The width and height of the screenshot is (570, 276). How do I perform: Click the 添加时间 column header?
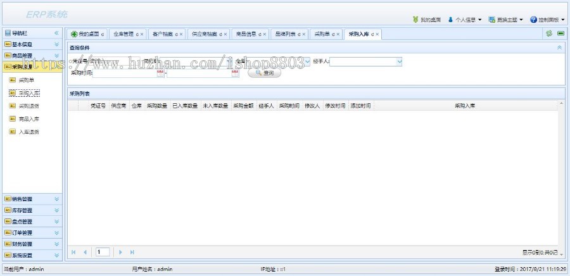pos(360,106)
